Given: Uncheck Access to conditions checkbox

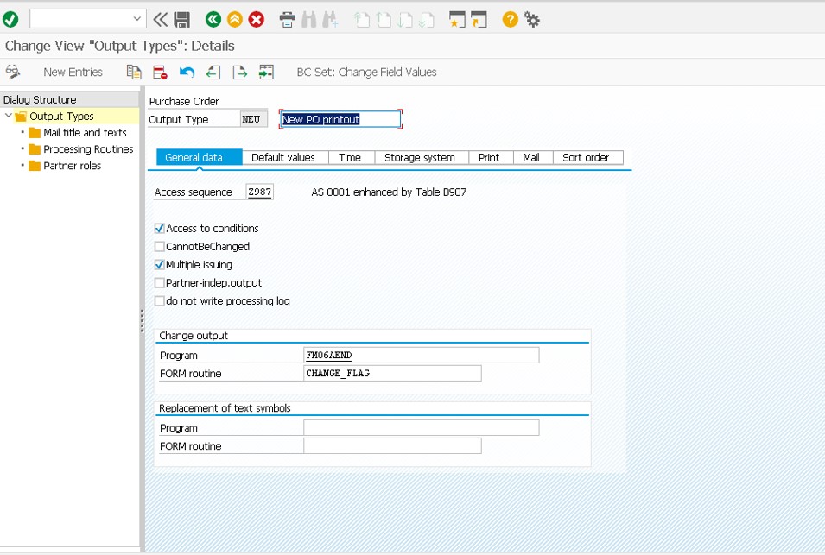Looking at the screenshot, I should point(160,229).
